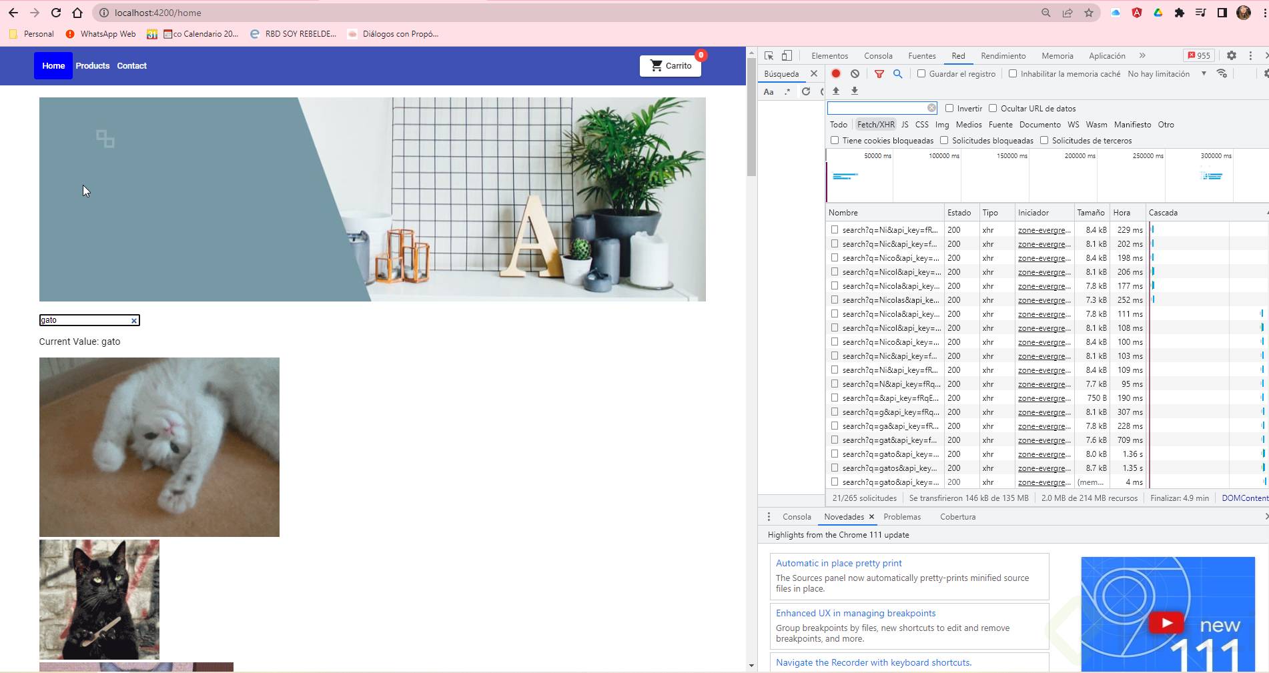Switch to the Elementos tab
Viewport: 1269px width, 673px height.
tap(829, 56)
